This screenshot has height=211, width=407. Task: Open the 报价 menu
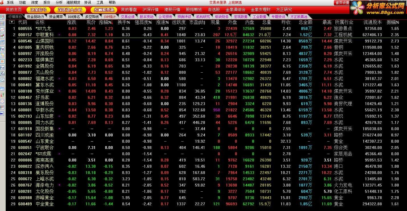[x=47, y=3]
